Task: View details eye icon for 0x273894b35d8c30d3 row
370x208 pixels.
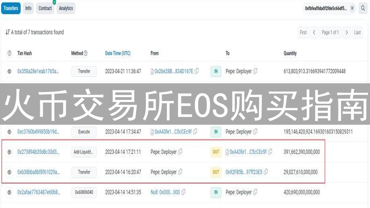Action: tap(9, 152)
